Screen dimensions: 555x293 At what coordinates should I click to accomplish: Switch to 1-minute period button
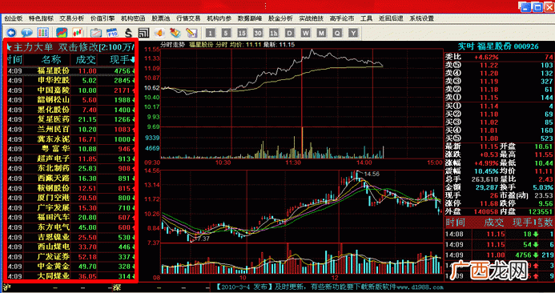211,34
